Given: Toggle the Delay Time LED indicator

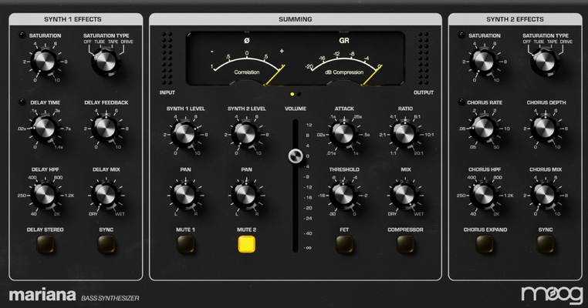Looking at the screenshot, I should (x=22, y=102).
